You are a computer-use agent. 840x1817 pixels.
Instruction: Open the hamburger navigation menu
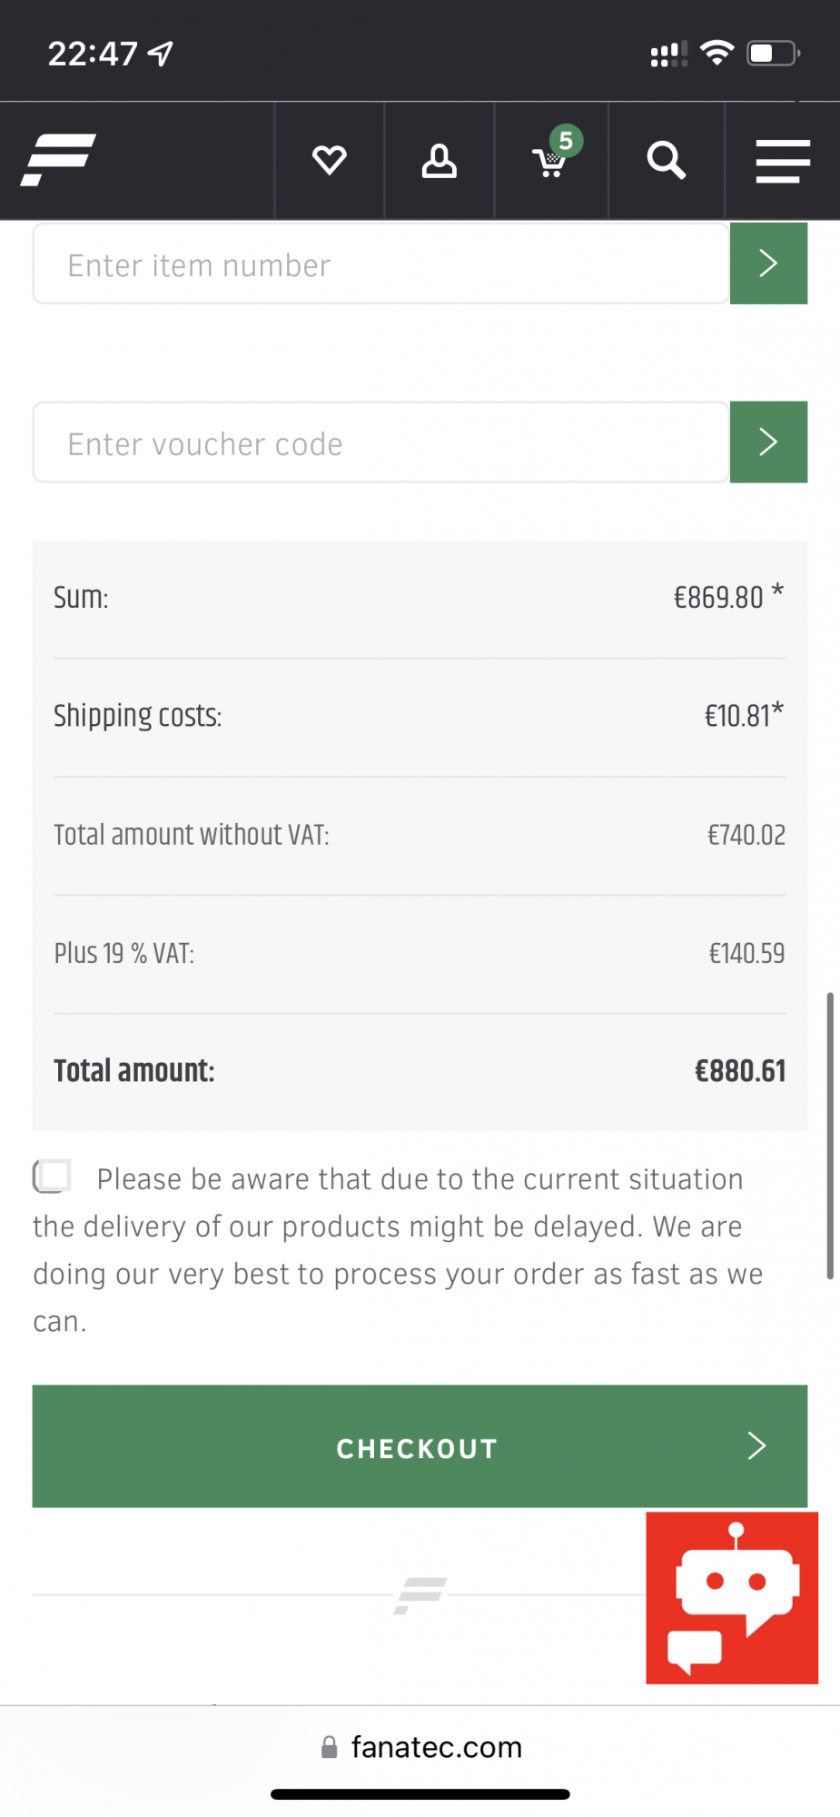782,161
